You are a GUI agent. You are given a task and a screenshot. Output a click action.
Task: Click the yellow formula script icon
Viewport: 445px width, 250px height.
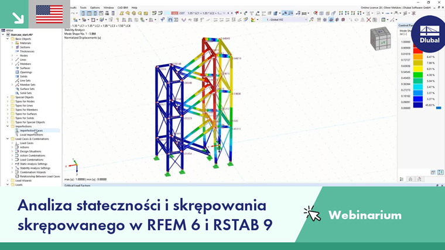[x=122, y=13]
